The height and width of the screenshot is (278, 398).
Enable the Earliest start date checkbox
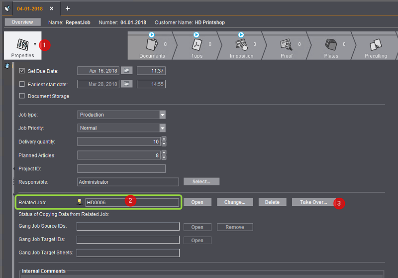coord(22,84)
